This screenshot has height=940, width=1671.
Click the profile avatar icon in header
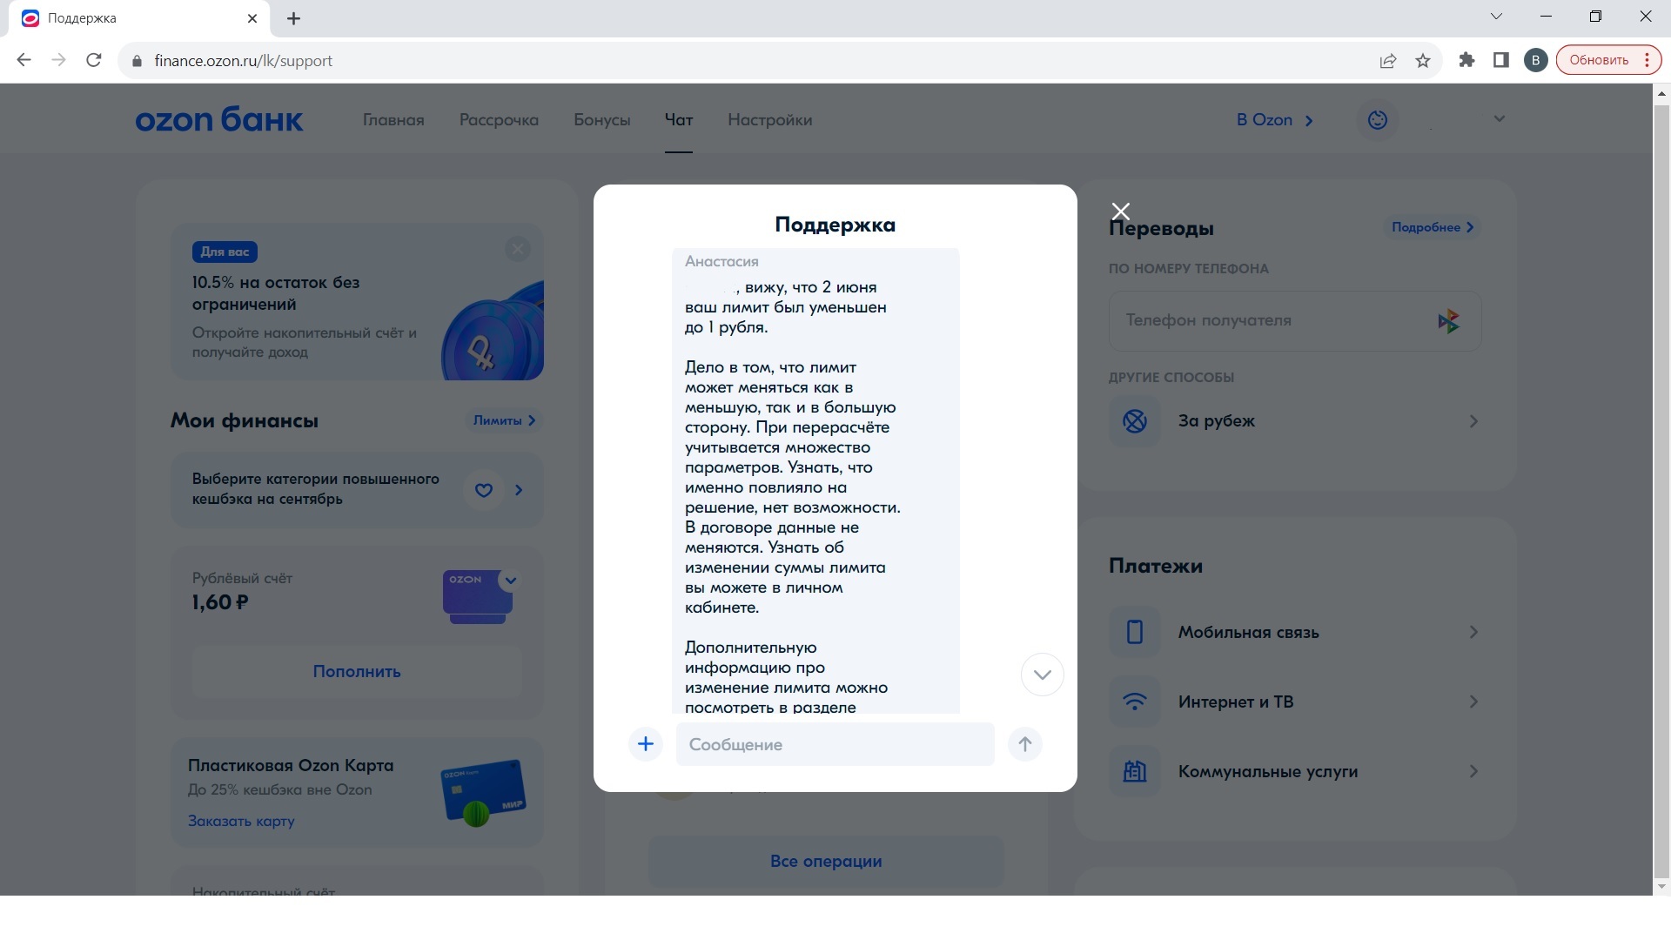click(x=1378, y=120)
